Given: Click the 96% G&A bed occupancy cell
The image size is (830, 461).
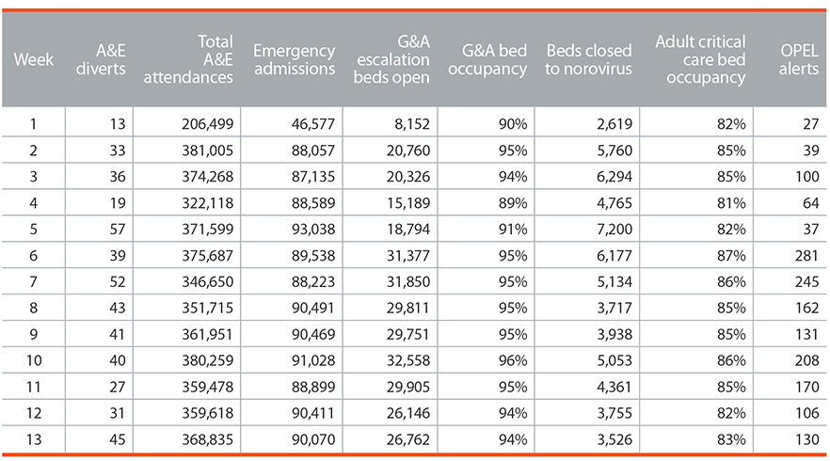Looking at the screenshot, I should [512, 360].
